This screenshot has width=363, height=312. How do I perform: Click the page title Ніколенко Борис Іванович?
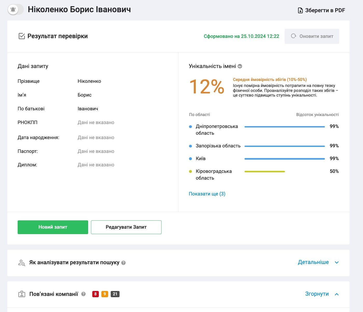pos(79,10)
